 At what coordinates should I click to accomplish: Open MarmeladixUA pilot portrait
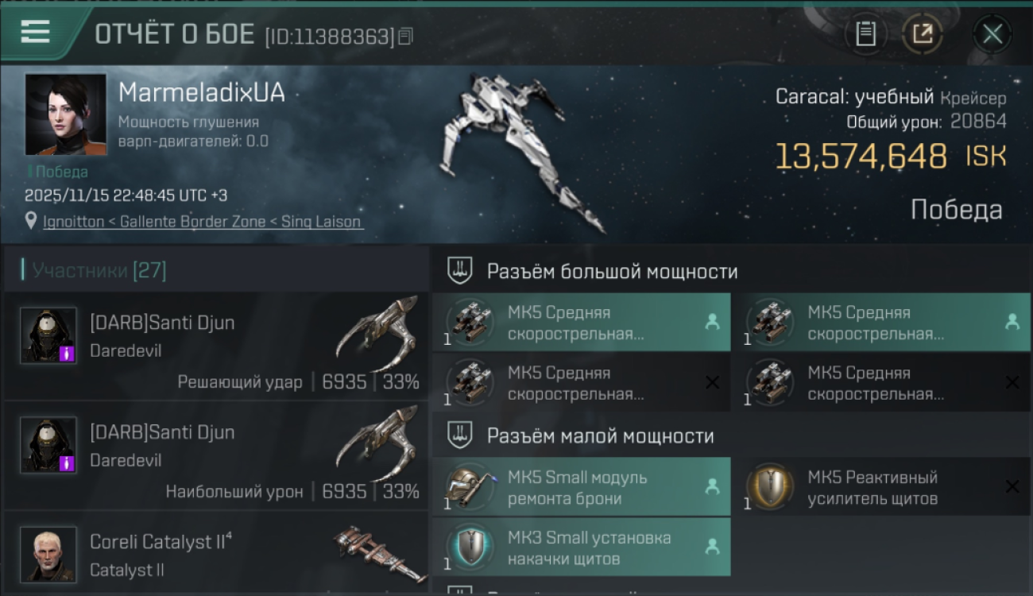click(x=66, y=114)
